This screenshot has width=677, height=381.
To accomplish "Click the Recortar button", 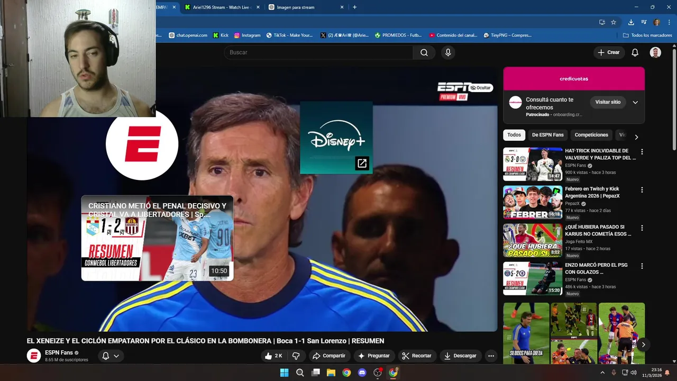I will coord(416,356).
